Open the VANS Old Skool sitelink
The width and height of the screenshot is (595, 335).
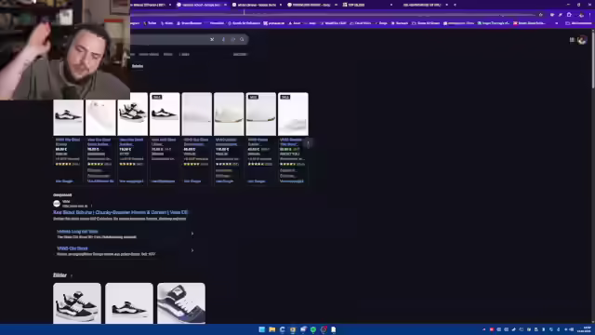coord(73,248)
